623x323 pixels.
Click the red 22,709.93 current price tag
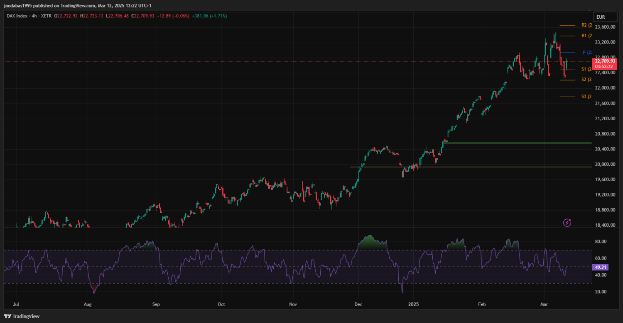point(605,61)
